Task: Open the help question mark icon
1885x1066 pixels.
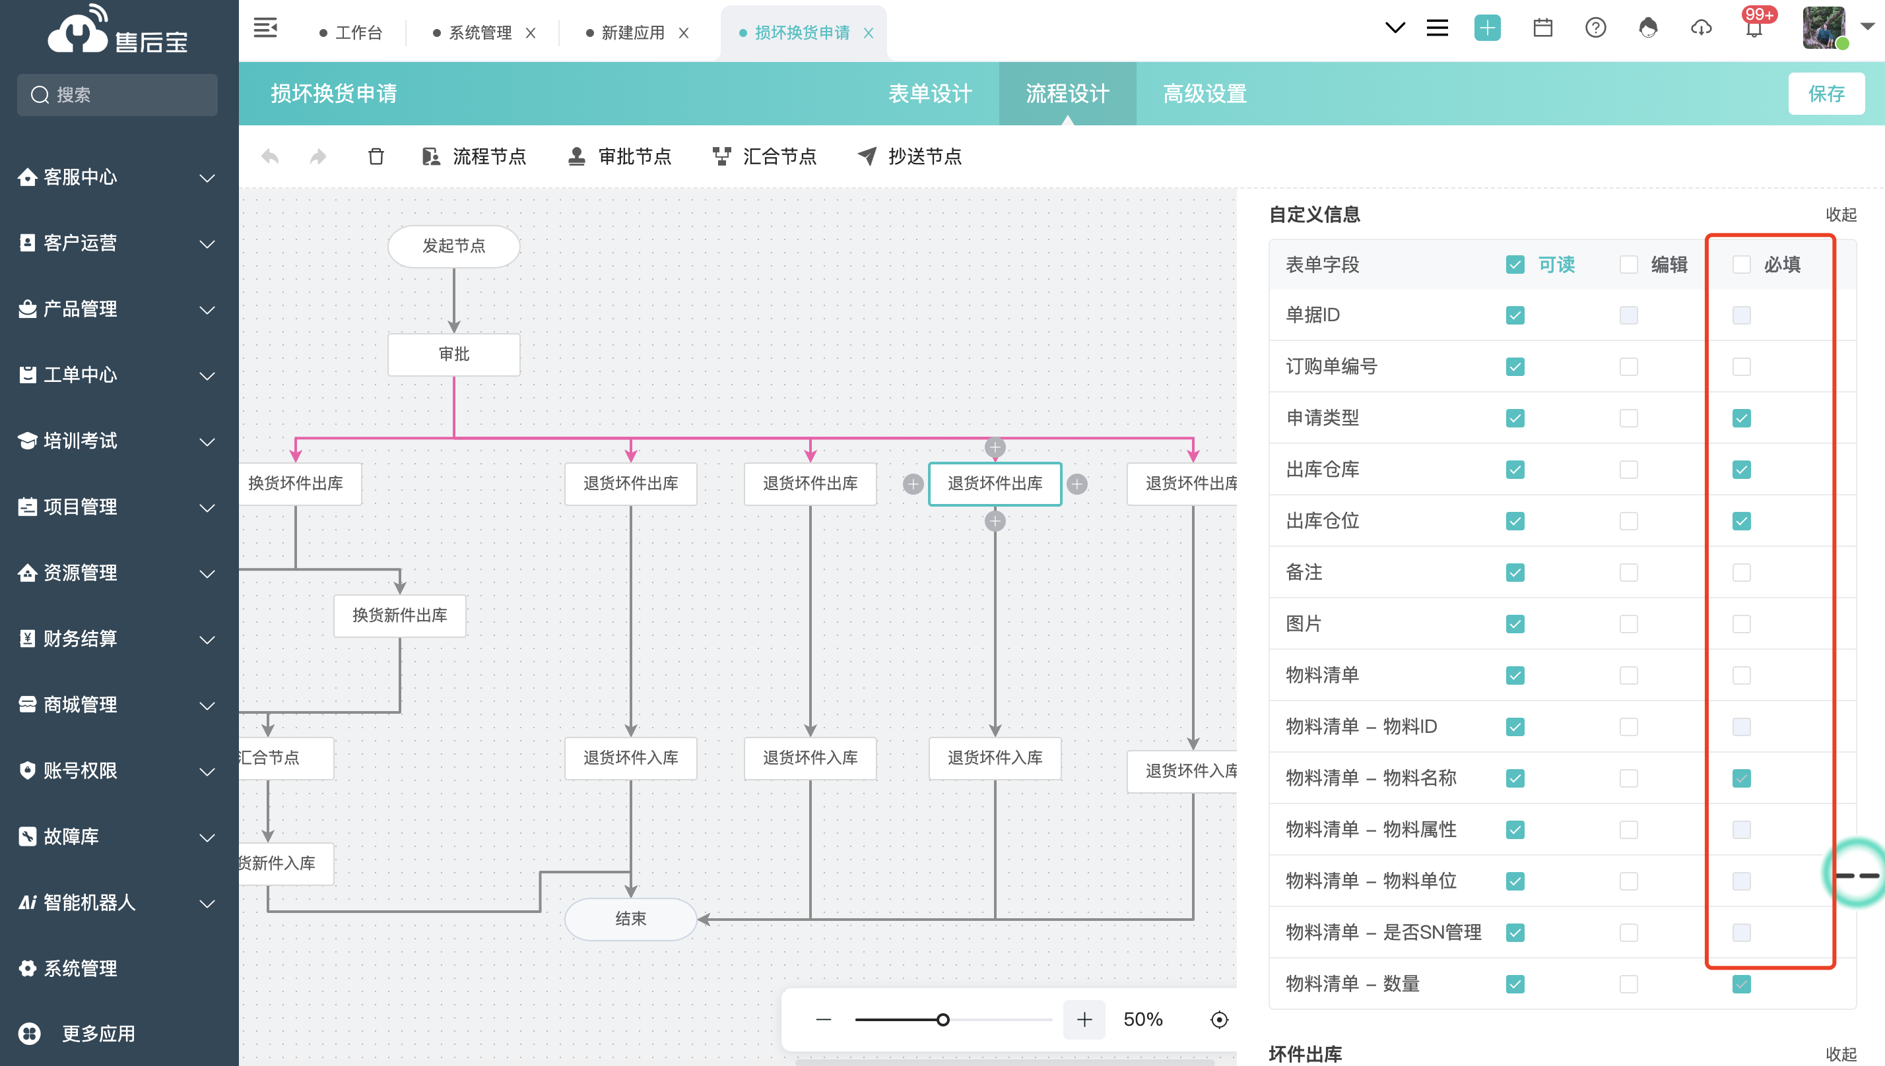Action: tap(1595, 28)
